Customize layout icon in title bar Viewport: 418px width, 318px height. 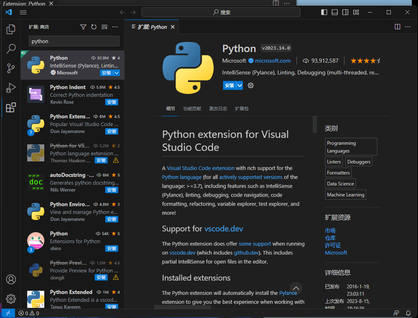click(x=356, y=12)
